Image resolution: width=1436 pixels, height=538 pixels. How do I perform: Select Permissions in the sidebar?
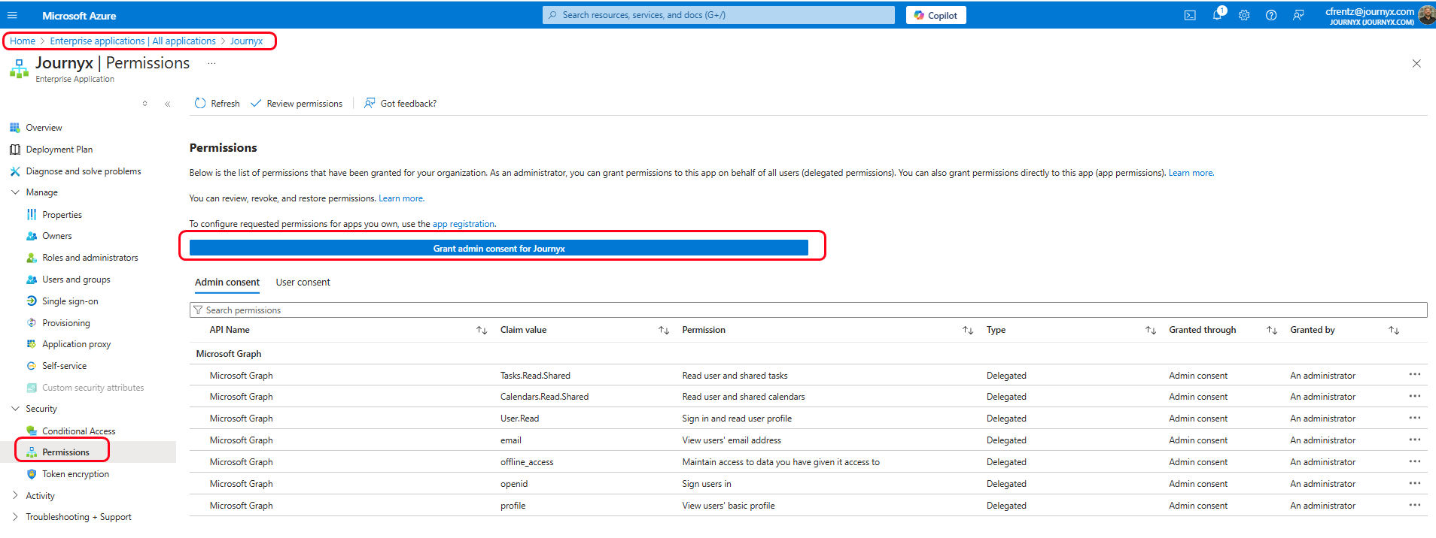(x=65, y=452)
